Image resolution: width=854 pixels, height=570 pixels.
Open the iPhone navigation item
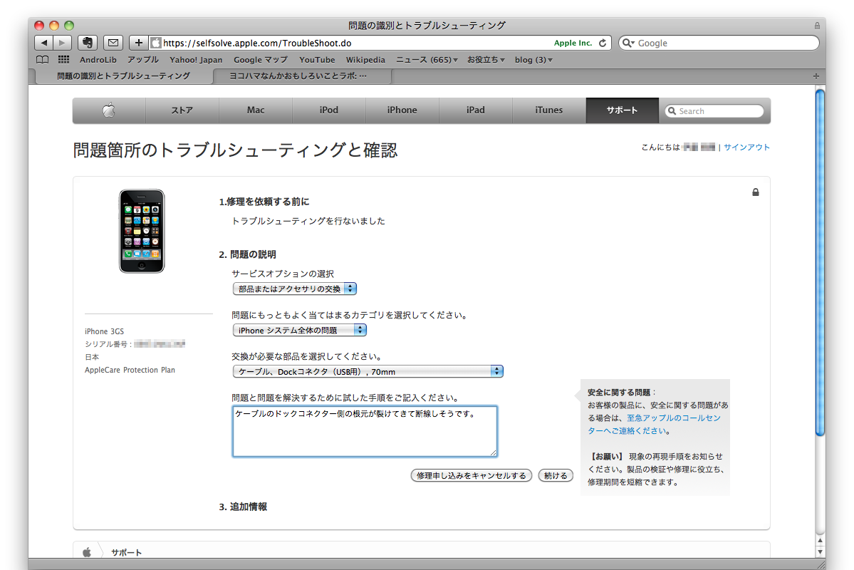point(402,110)
